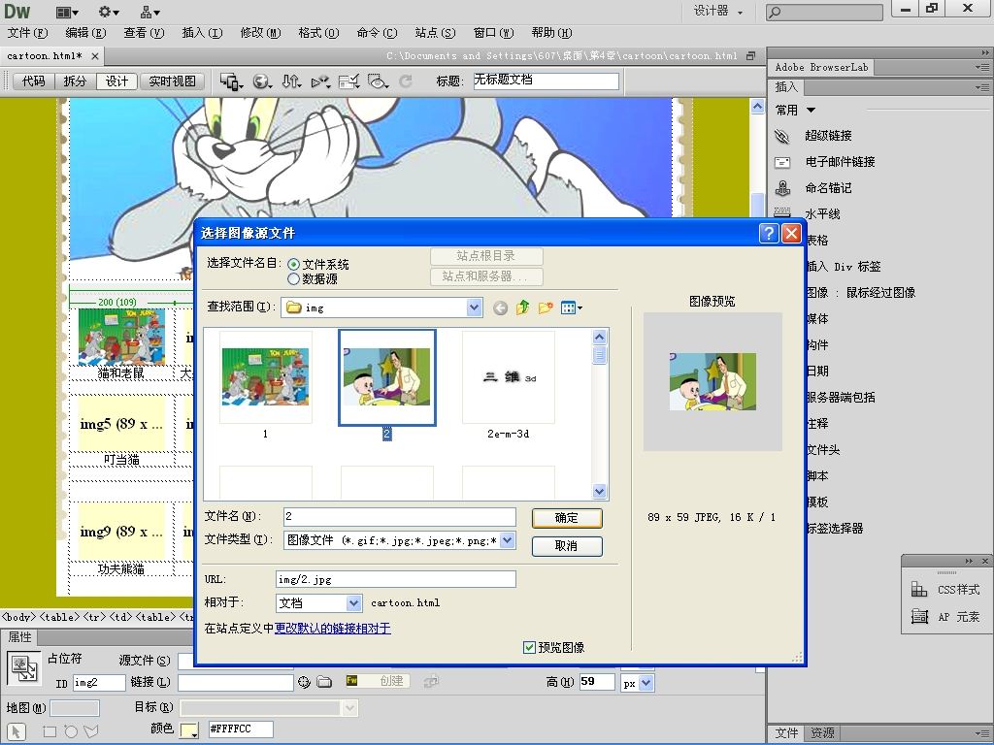The width and height of the screenshot is (994, 745).
Task: Open the 编辑 menu
Action: pyautogui.click(x=85, y=33)
